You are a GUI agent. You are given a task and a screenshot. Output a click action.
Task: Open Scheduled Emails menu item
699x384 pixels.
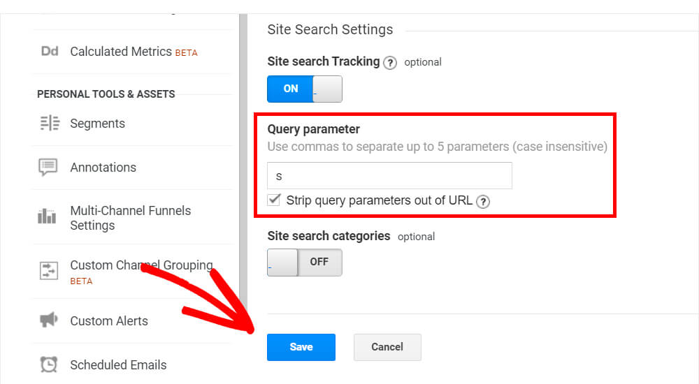click(119, 365)
